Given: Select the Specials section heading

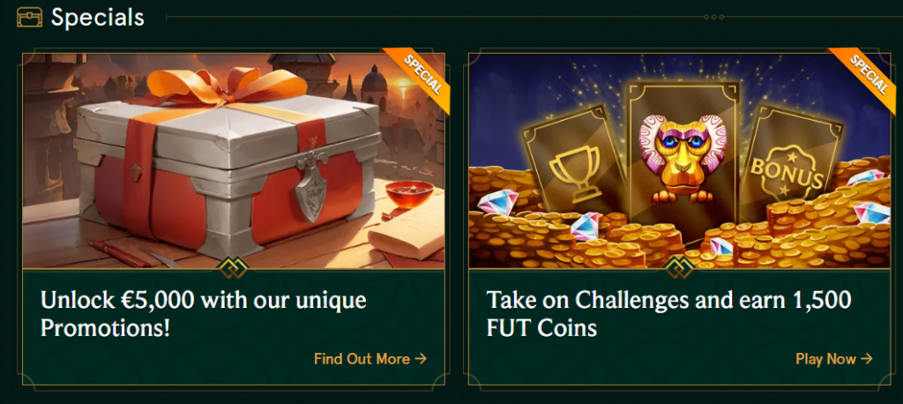Looking at the screenshot, I should point(97,18).
